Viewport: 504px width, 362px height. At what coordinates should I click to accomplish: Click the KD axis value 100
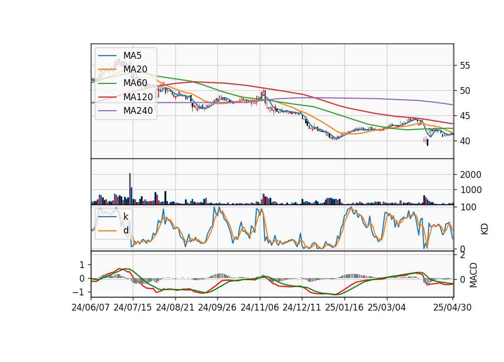[468, 207]
